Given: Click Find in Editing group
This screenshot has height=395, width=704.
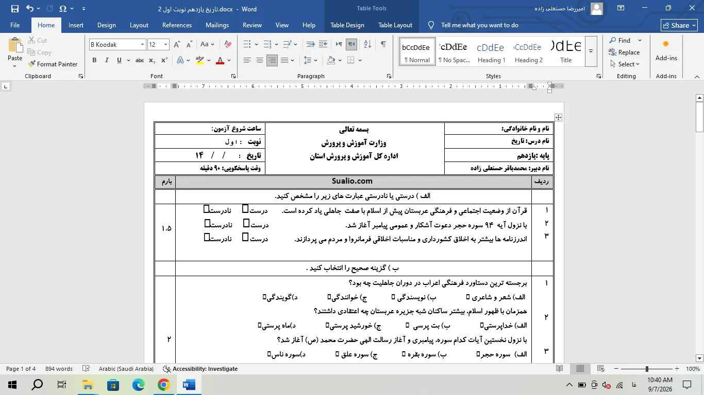Looking at the screenshot, I should 619,41.
